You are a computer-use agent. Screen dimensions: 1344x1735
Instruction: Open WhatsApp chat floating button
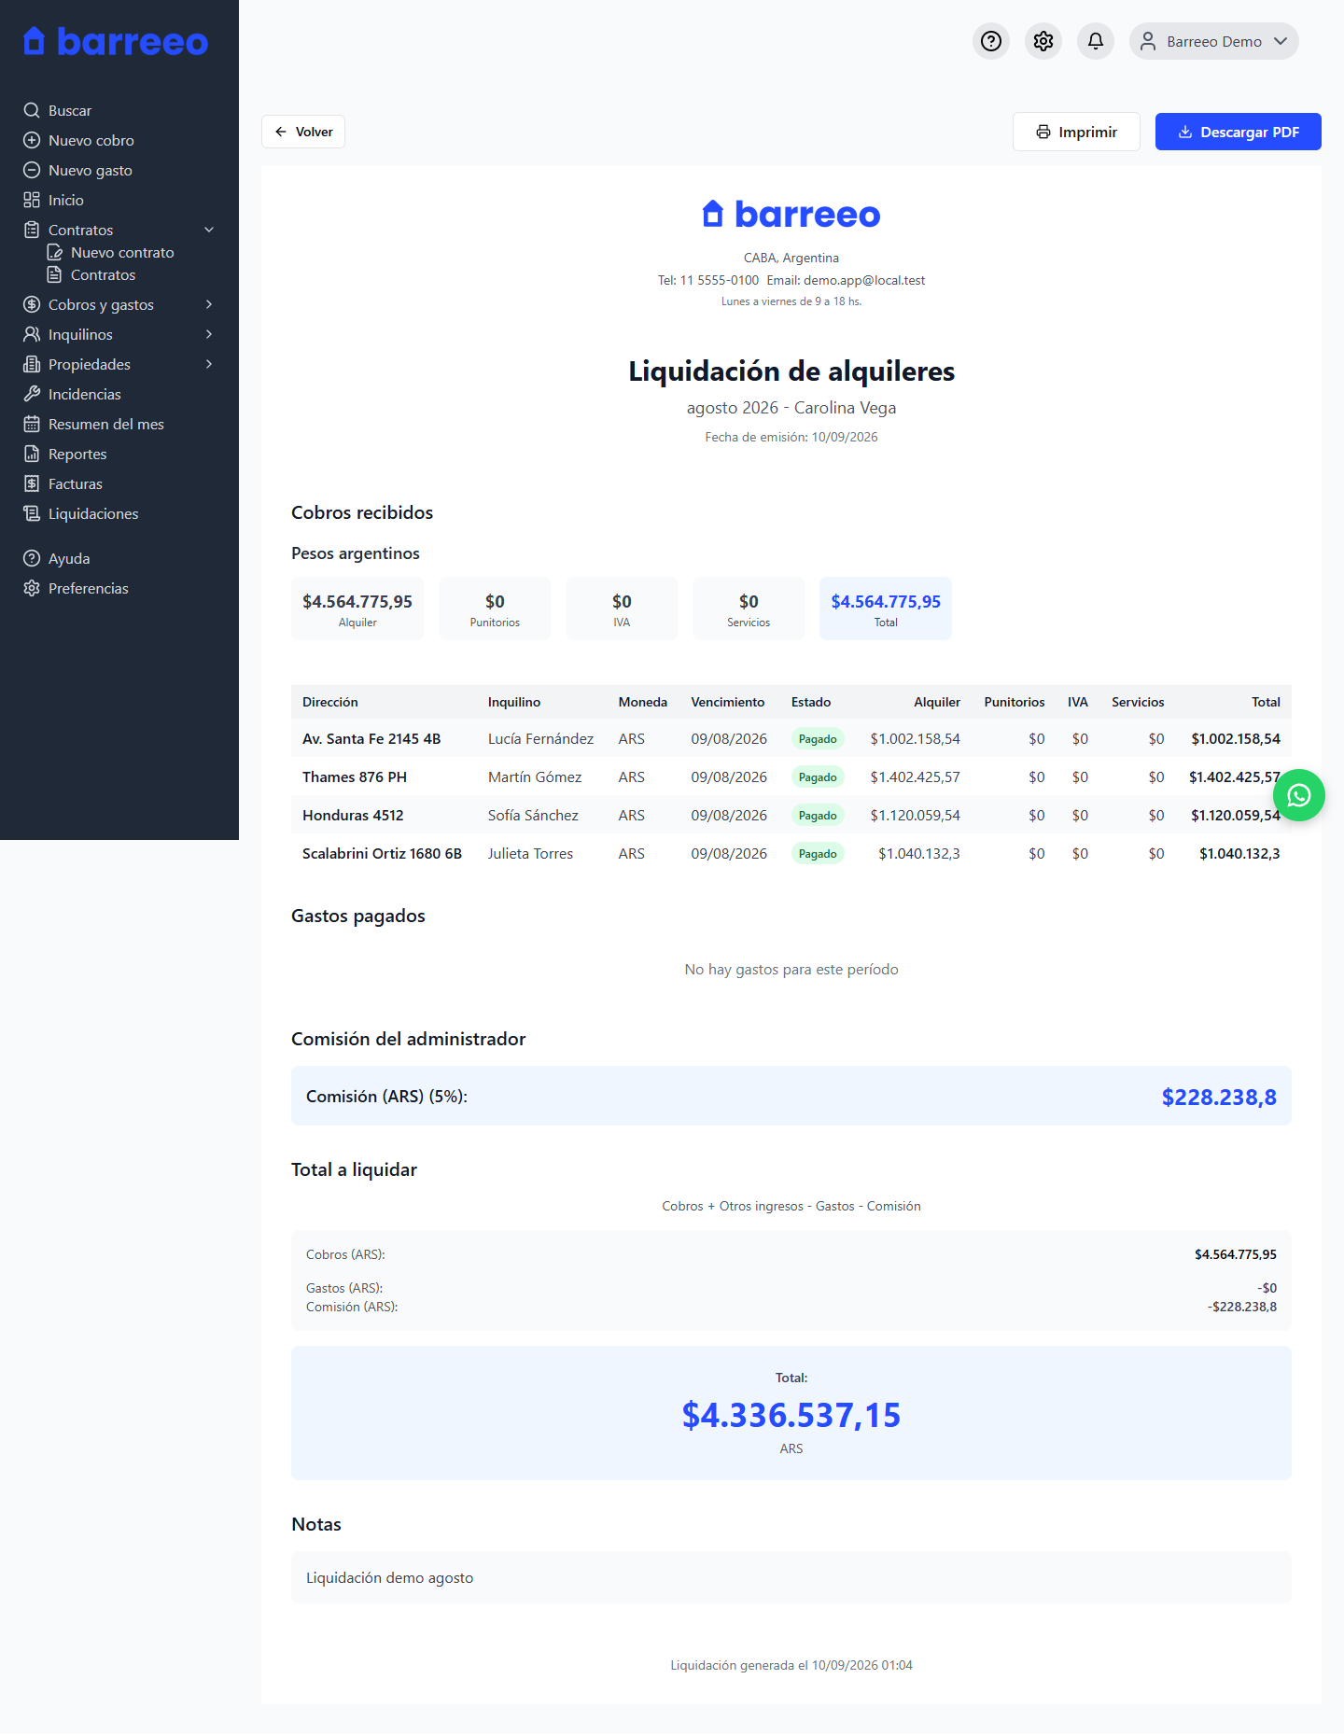click(x=1299, y=795)
